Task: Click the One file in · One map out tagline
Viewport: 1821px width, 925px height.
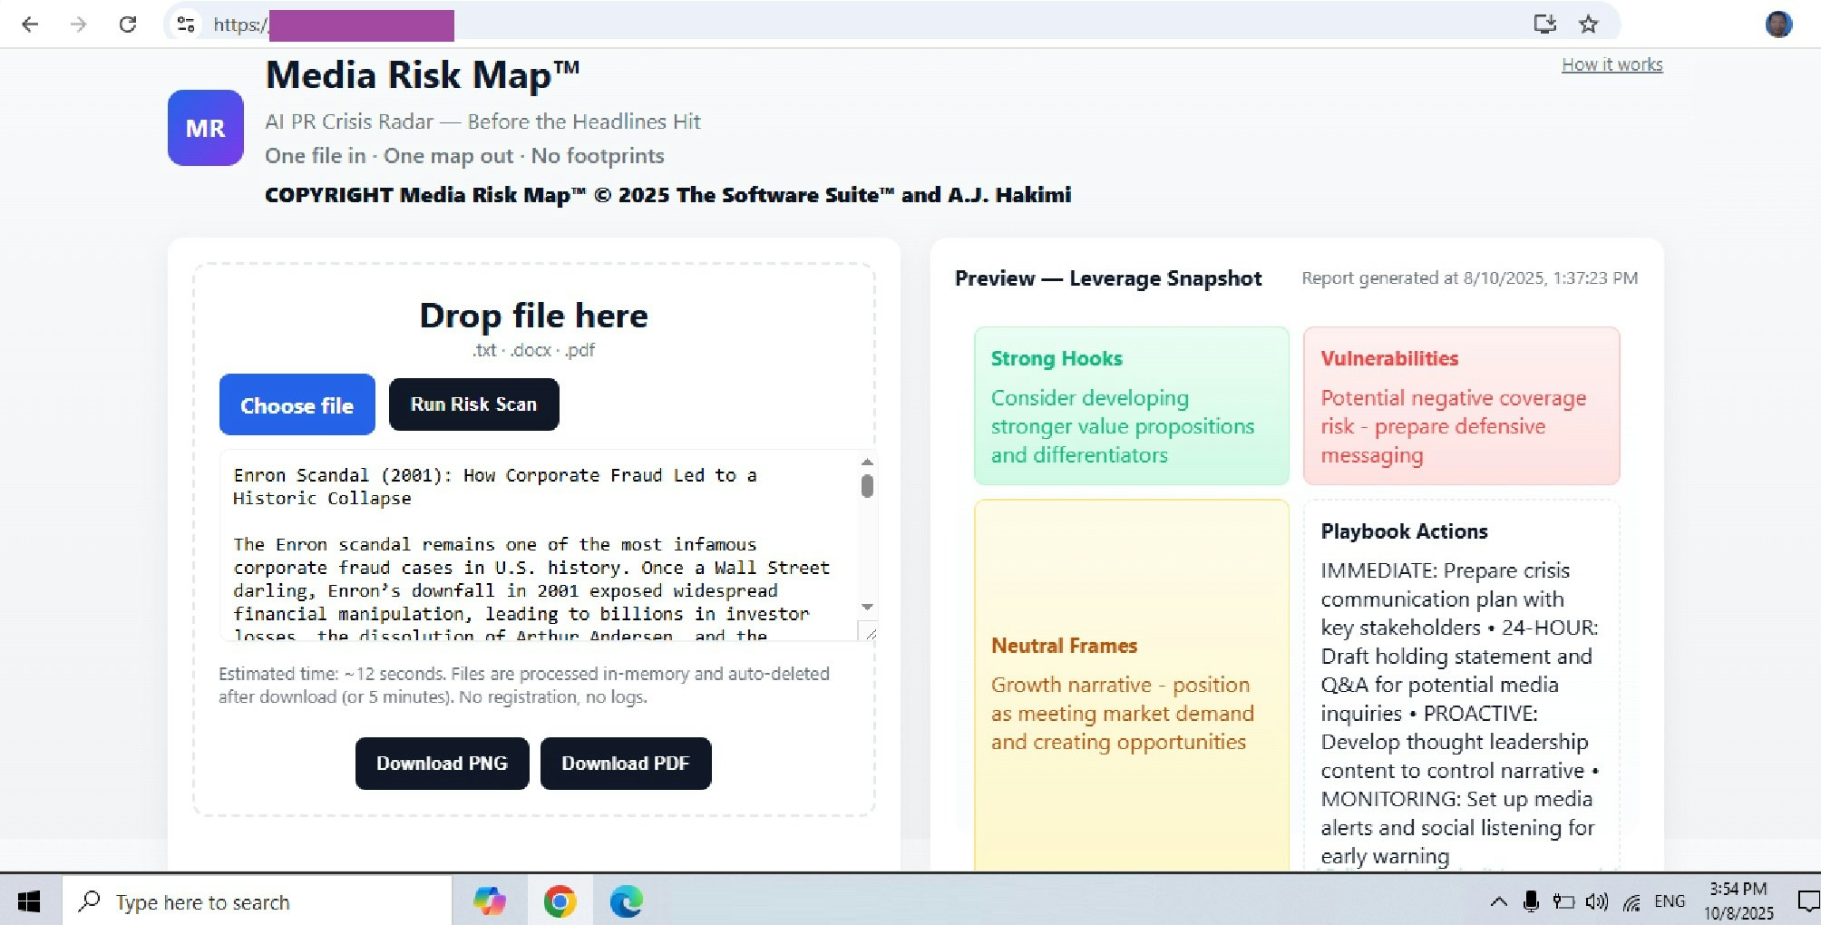Action: coord(464,156)
